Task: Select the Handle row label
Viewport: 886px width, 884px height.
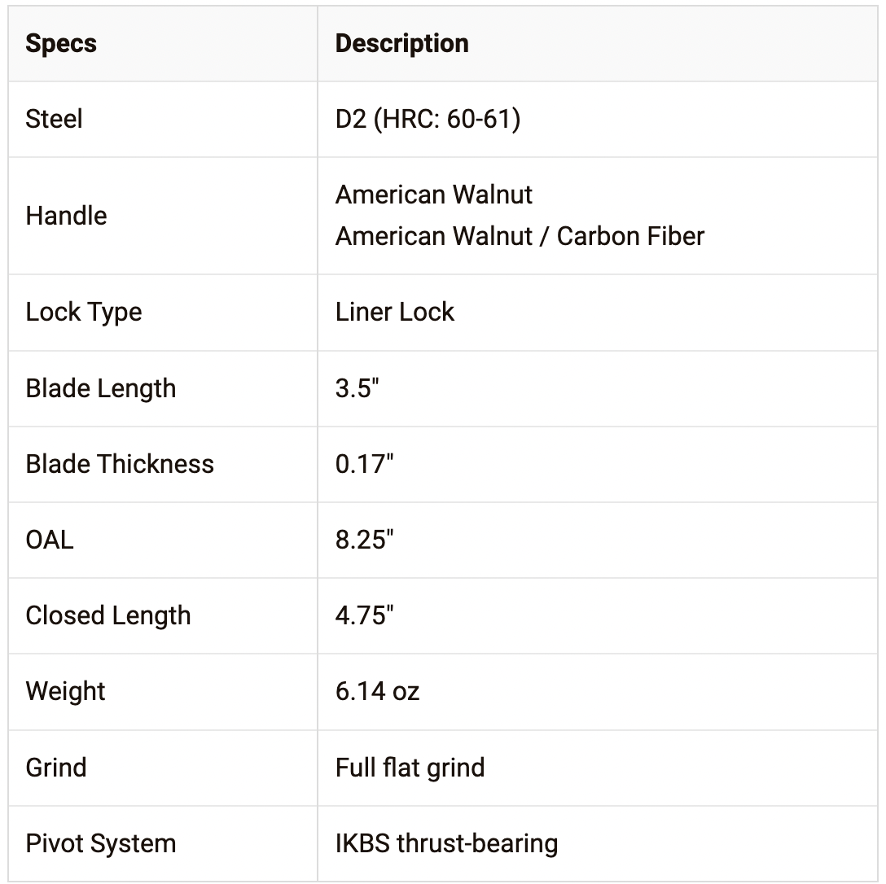Action: click(x=66, y=216)
